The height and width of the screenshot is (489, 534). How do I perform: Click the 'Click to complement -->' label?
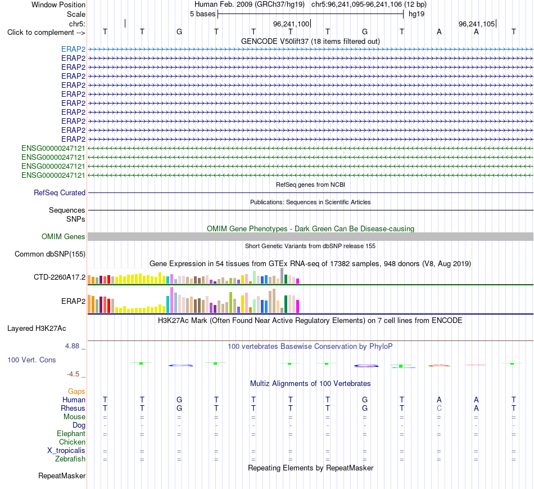[x=46, y=33]
